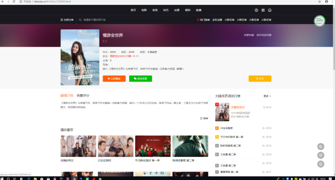Image resolution: width=335 pixels, height=180 pixels.
Task: Open the Windows Start menu
Action: [3, 178]
